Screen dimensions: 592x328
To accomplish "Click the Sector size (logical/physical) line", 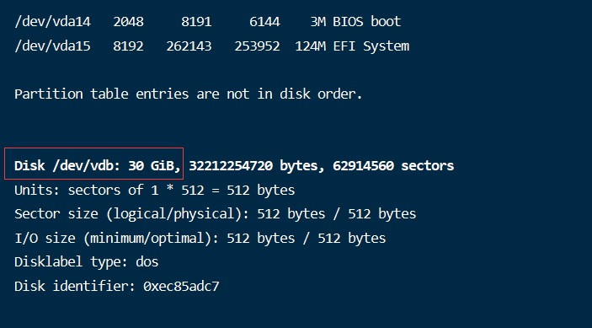I will click(216, 214).
